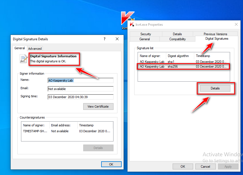The image size is (243, 175).
Task: Click the 'Digital Signature Information' heading
Action: 53,56
